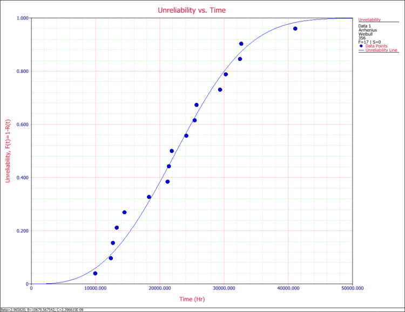This screenshot has width=405, height=312.
Task: Click the x-axis tick label '30000.000'
Action: pyautogui.click(x=224, y=288)
